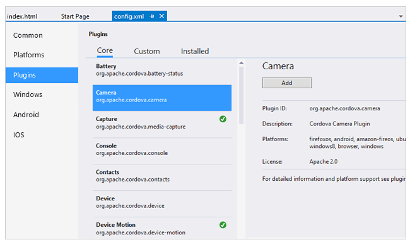Click 'org.apache.cordova.console' text
The height and width of the screenshot is (247, 410).
(x=132, y=153)
